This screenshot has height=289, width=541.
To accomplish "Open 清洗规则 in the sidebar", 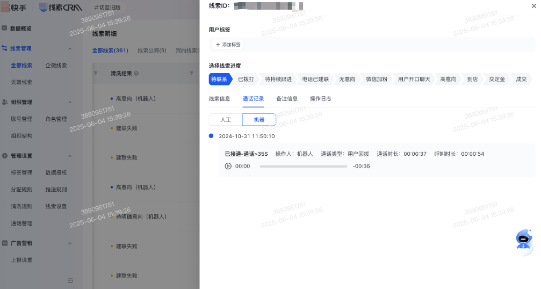I will pos(21,207).
